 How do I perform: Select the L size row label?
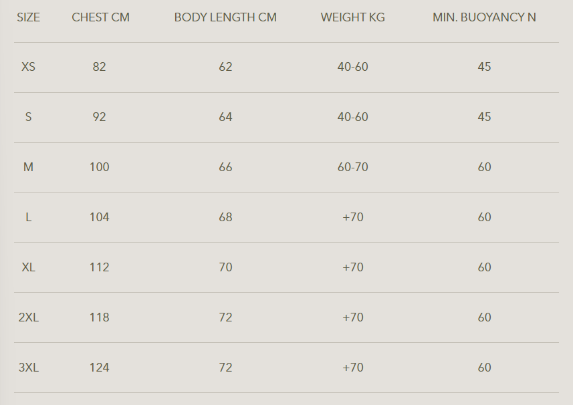click(28, 217)
